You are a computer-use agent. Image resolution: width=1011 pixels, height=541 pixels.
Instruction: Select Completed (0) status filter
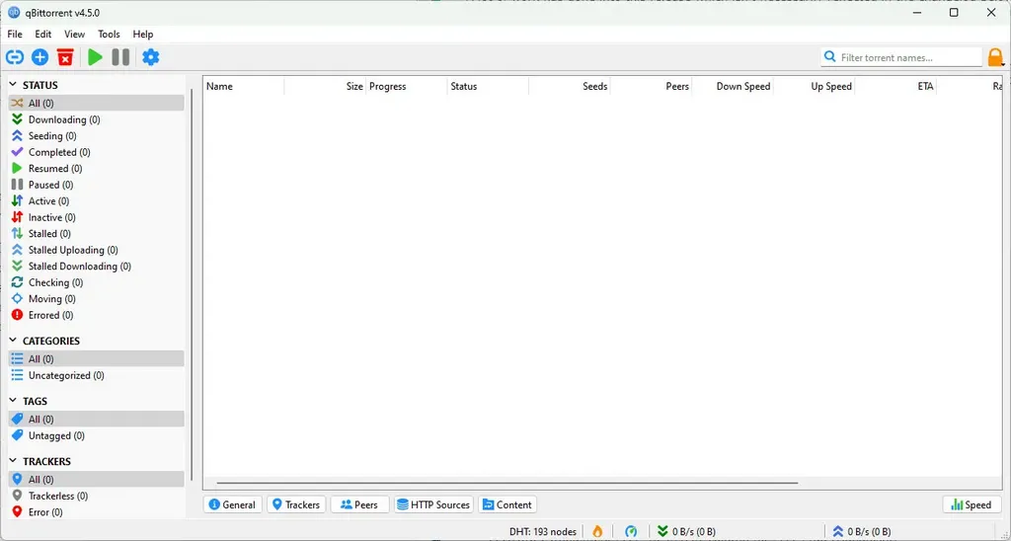(96, 152)
